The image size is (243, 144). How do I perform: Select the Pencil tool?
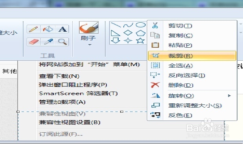coord(33,29)
